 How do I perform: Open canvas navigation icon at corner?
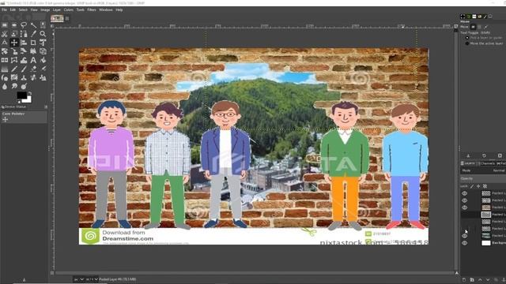(456, 273)
